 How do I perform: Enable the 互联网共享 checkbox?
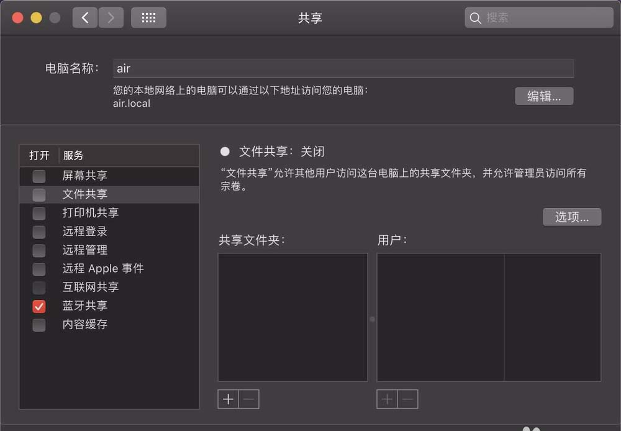click(39, 288)
